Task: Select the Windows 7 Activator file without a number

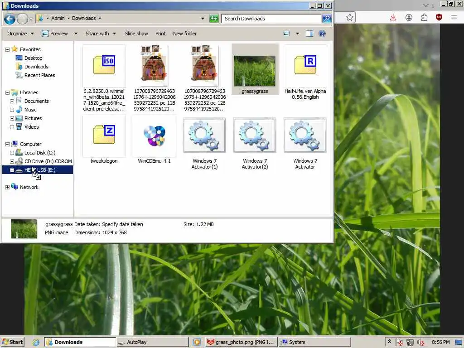Action: [x=305, y=135]
